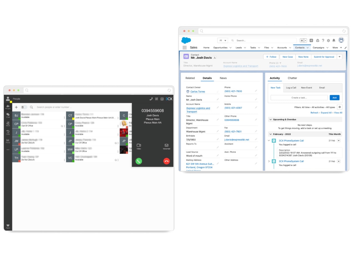Open the Leads menu in Salesforce navigation
Image resolution: width=355 pixels, height=257 pixels.
239,47
